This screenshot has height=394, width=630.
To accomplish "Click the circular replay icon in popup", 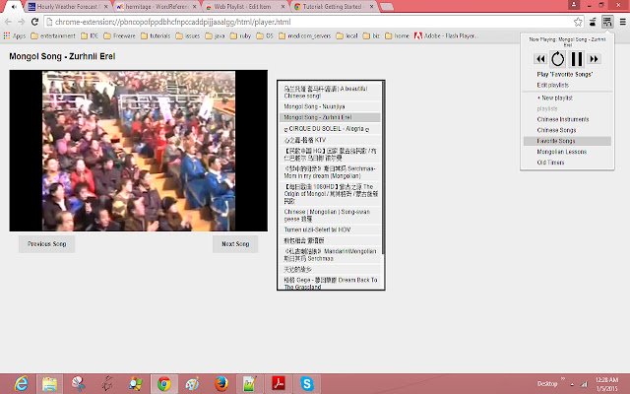I will (x=558, y=59).
